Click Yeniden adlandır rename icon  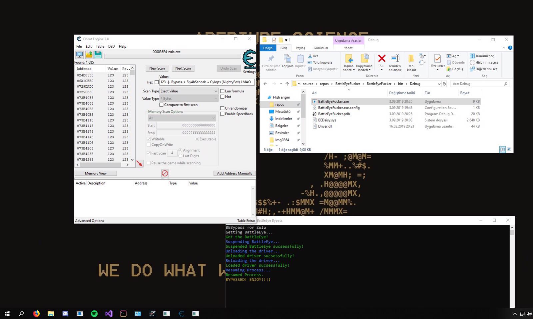click(395, 63)
